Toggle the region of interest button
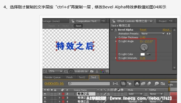Screen dimensions: 181x103 71,71
